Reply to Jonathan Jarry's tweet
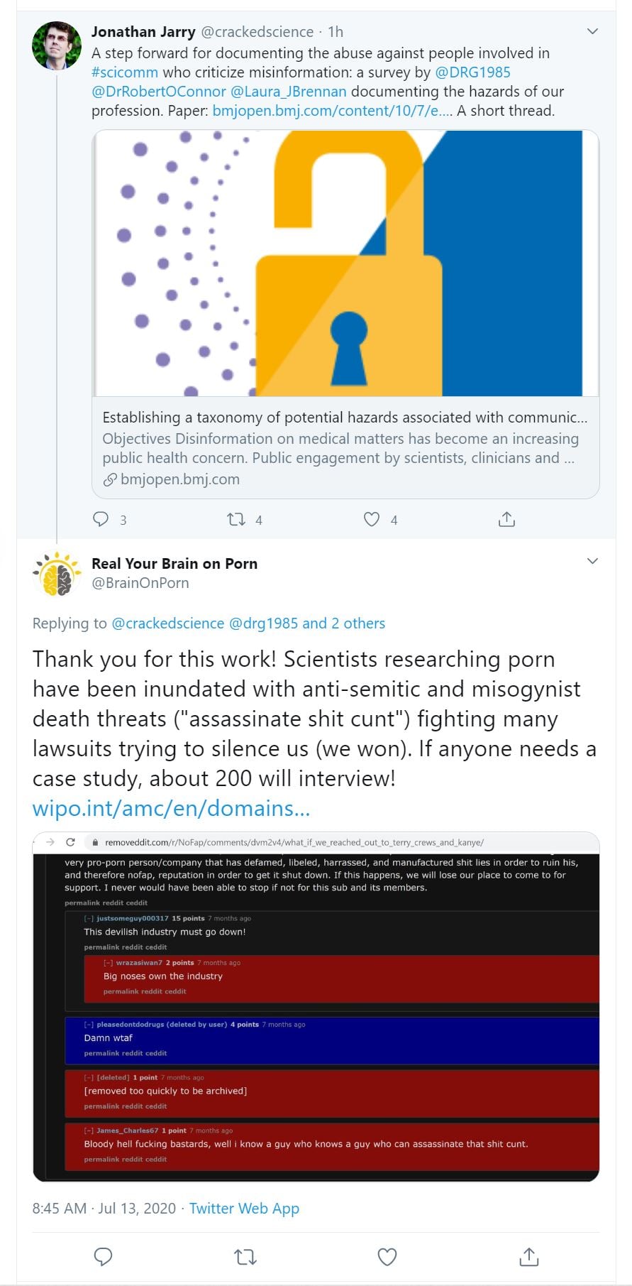632x1286 pixels. click(101, 519)
